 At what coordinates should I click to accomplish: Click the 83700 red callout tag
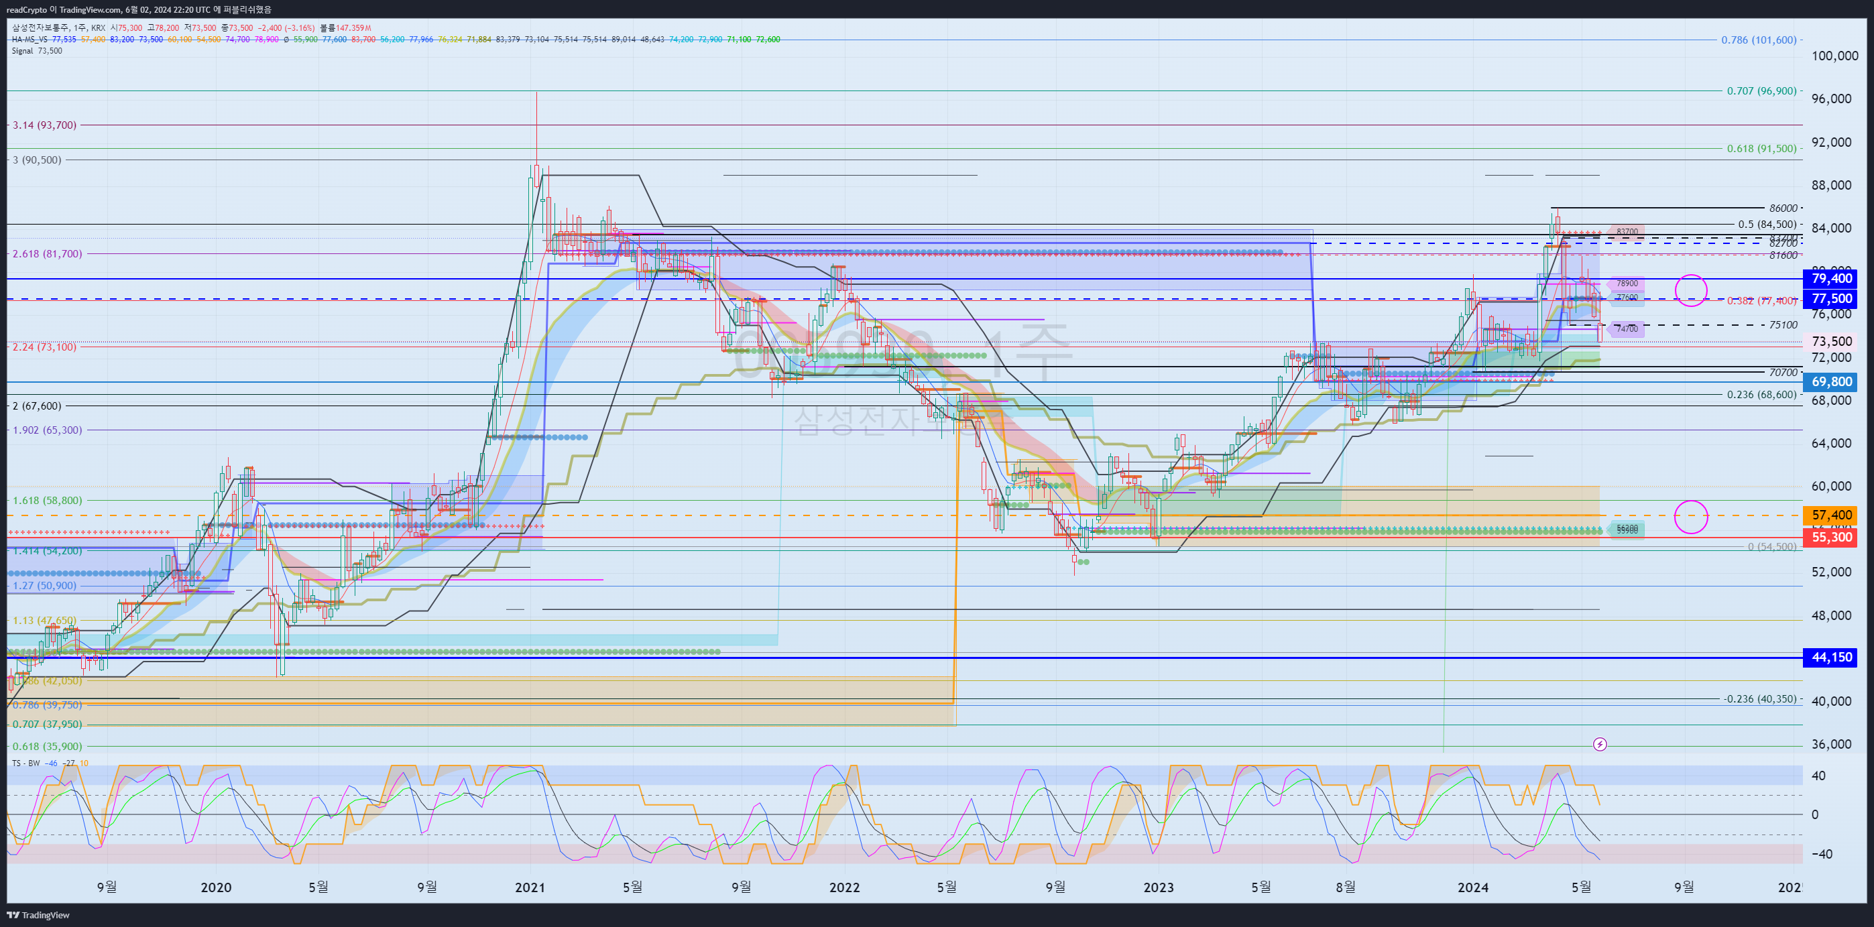[1627, 232]
